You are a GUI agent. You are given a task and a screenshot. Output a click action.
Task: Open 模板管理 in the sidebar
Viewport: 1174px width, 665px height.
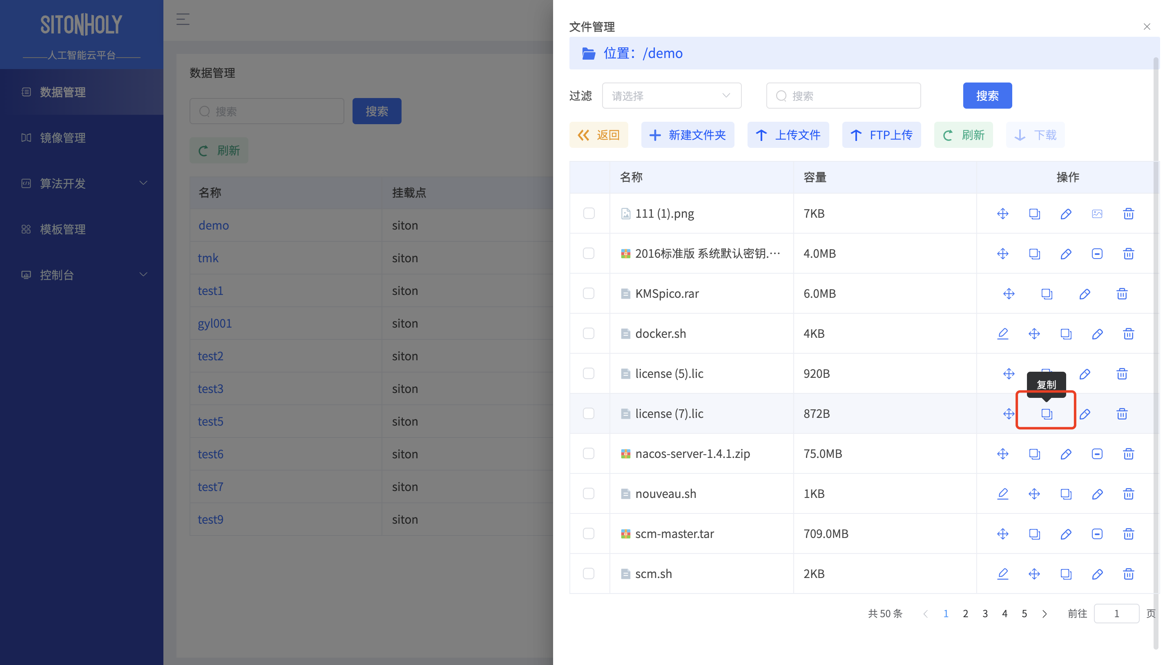pyautogui.click(x=82, y=229)
